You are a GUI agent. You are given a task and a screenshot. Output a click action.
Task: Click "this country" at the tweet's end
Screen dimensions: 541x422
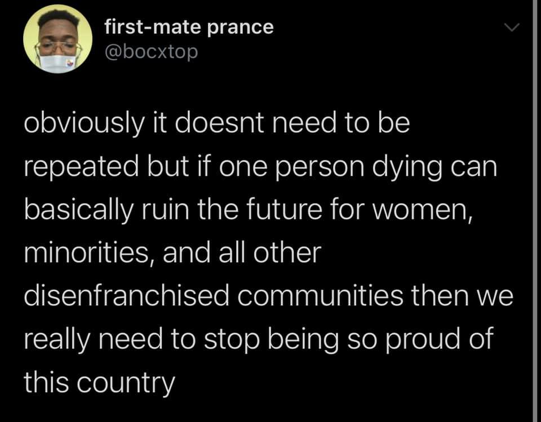(x=99, y=383)
